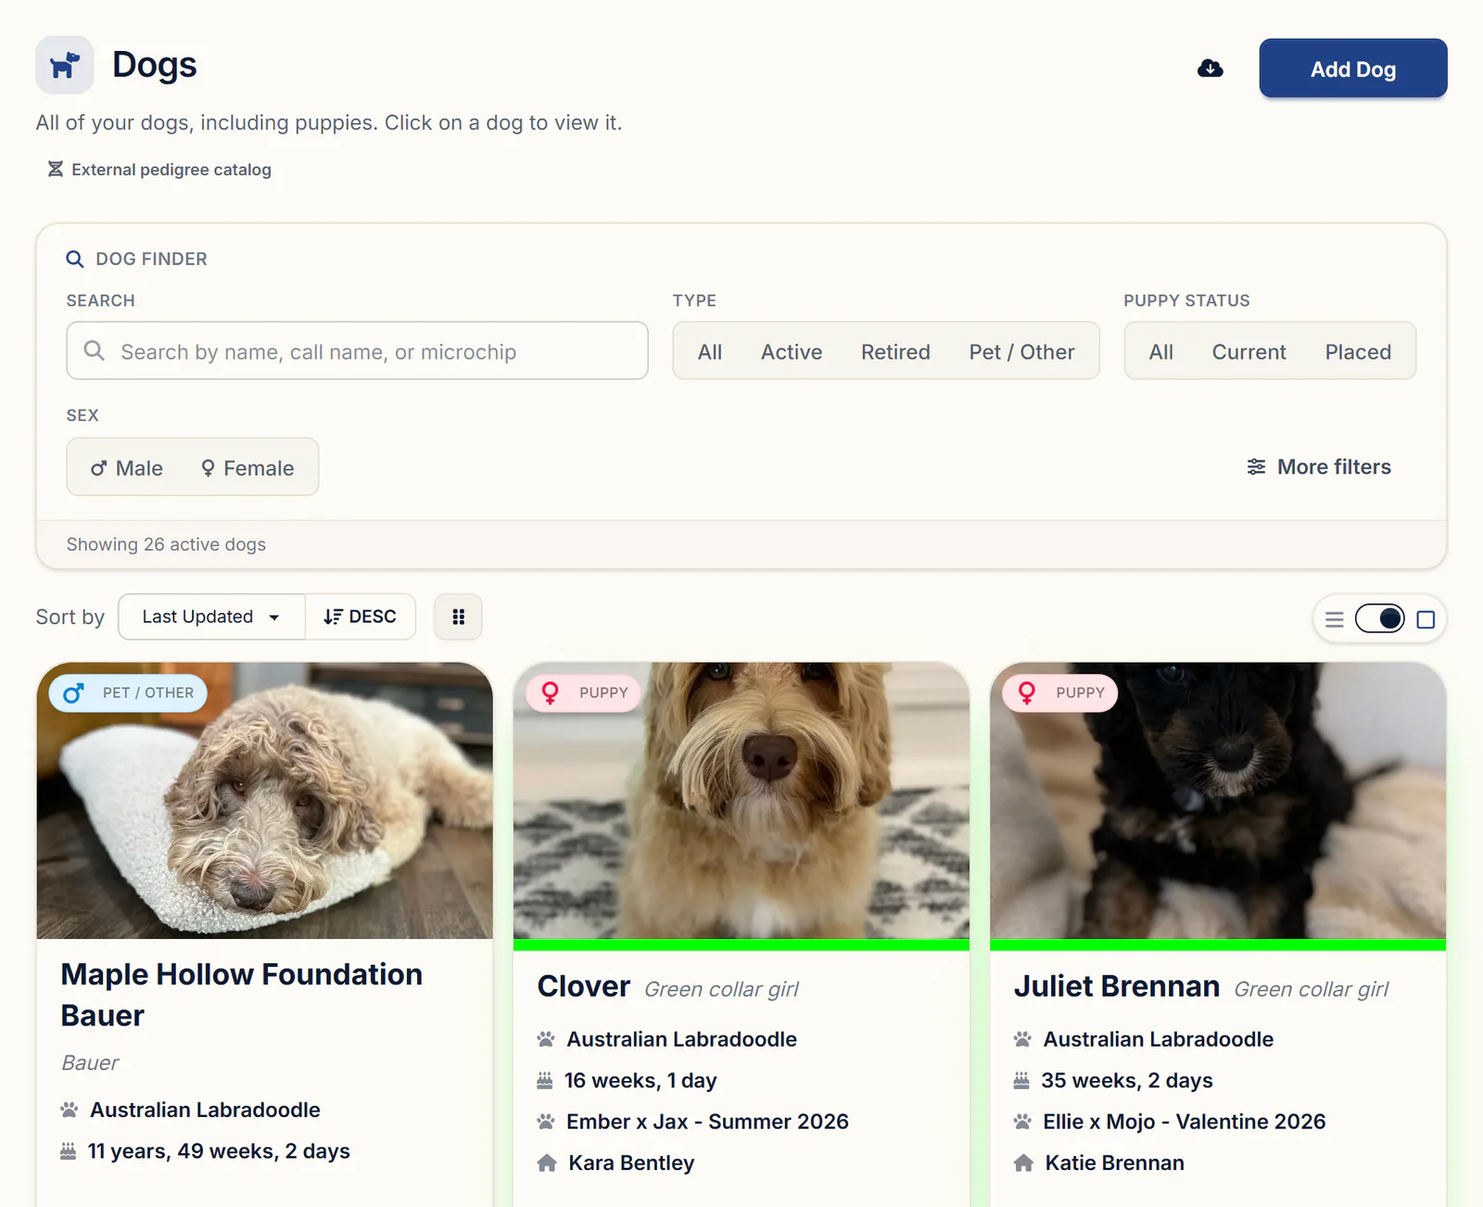Toggle DESC sort direction
The image size is (1483, 1207).
(x=360, y=616)
